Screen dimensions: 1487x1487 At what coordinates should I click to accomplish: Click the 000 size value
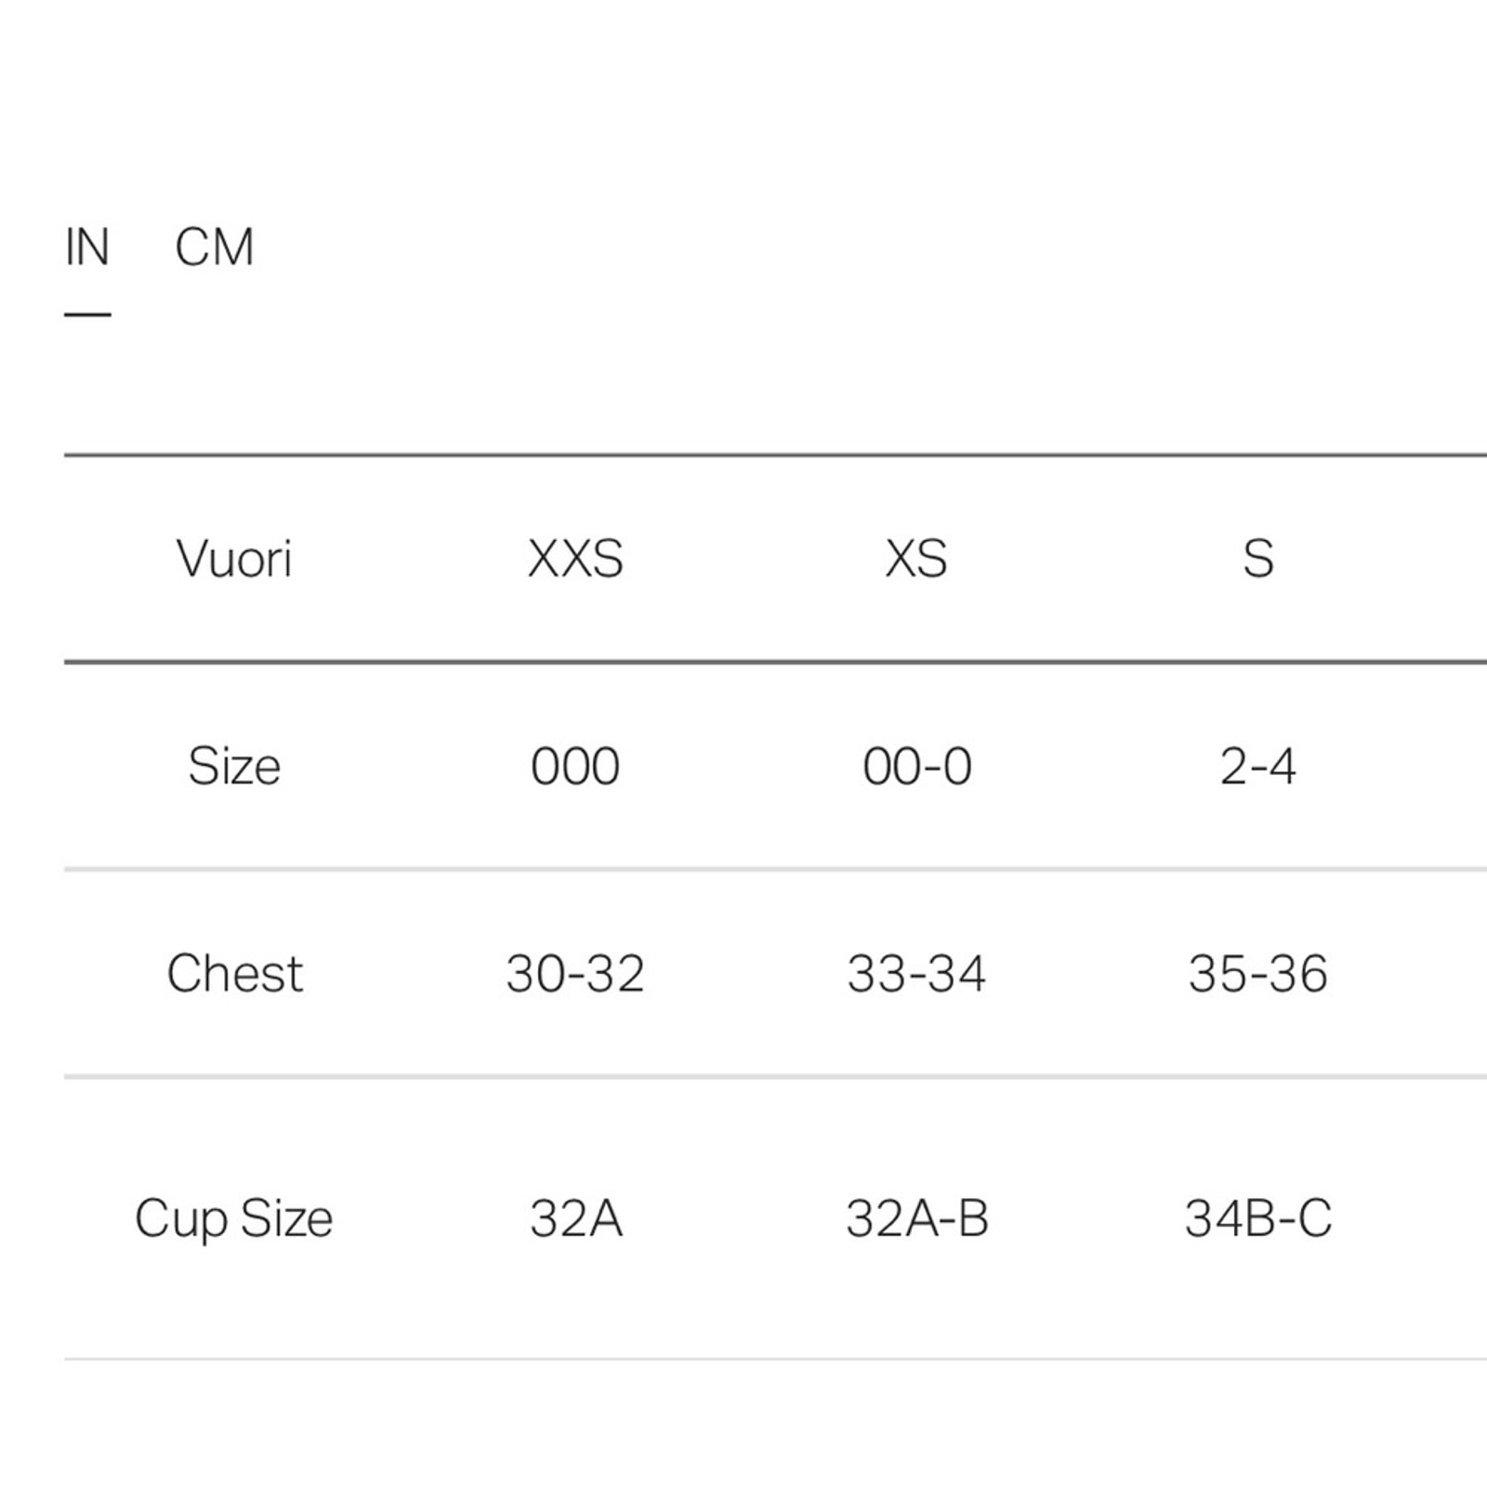[x=575, y=767]
